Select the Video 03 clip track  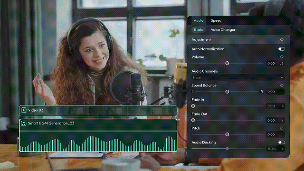click(x=98, y=111)
